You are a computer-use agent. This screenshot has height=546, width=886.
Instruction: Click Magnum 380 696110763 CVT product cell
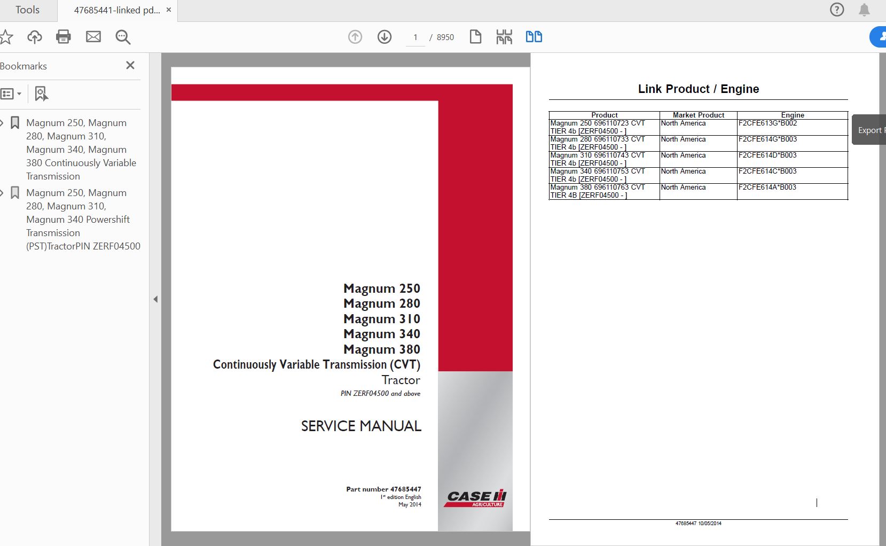[604, 191]
